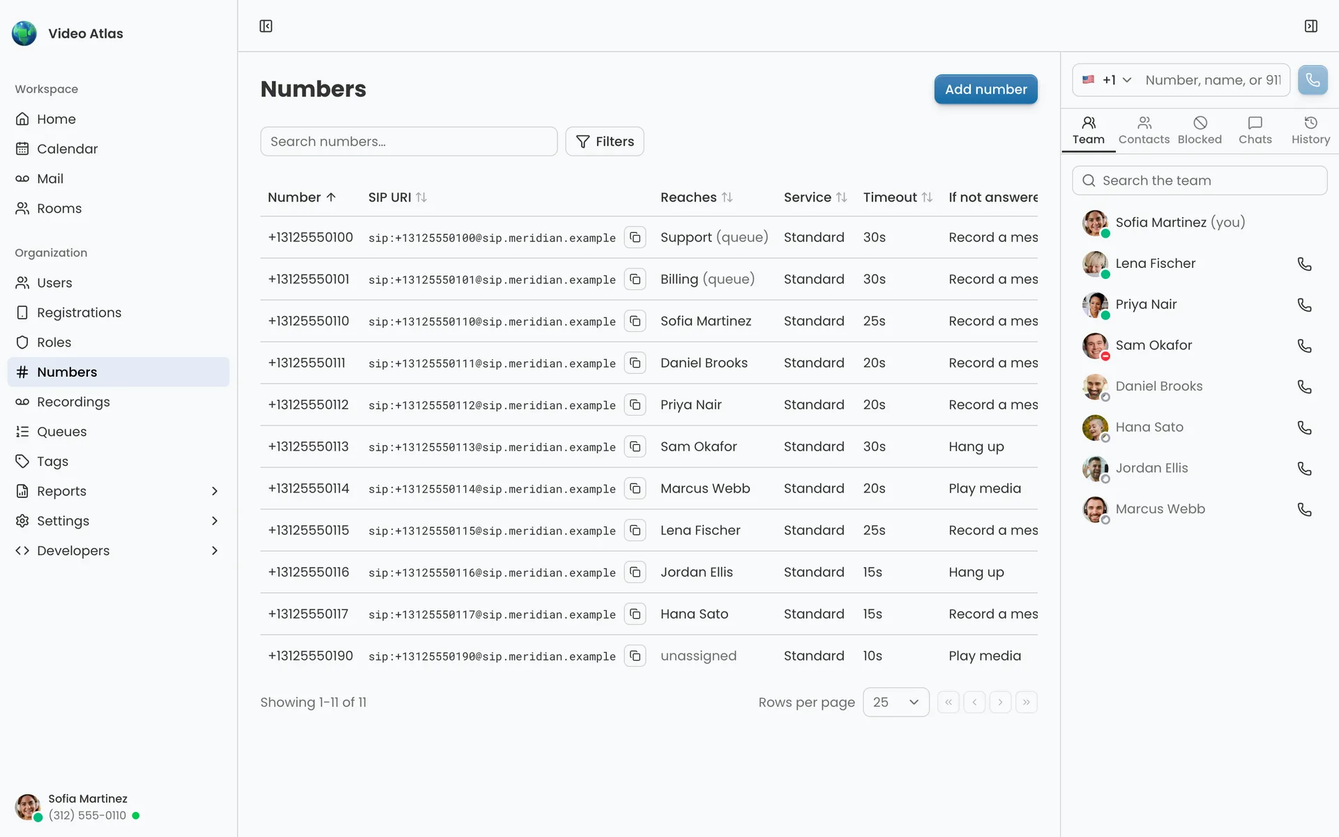Switch to the Blocked tab
This screenshot has width=1339, height=837.
coord(1200,131)
